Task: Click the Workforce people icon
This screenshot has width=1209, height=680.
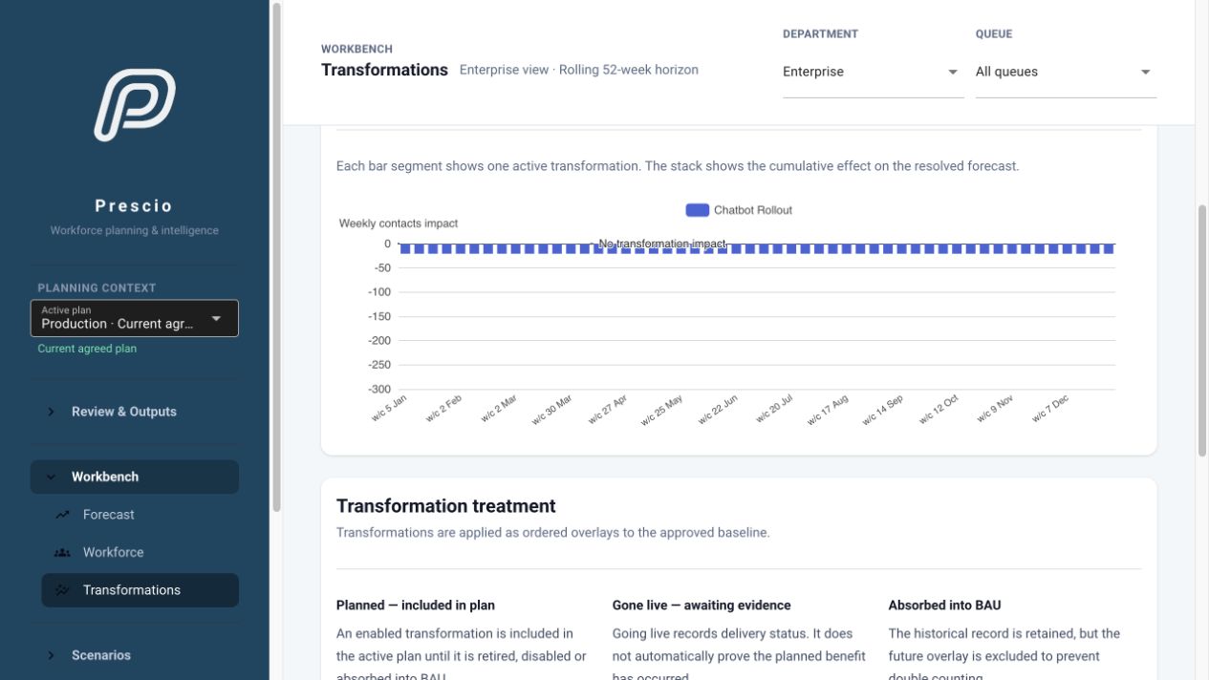Action: click(62, 552)
